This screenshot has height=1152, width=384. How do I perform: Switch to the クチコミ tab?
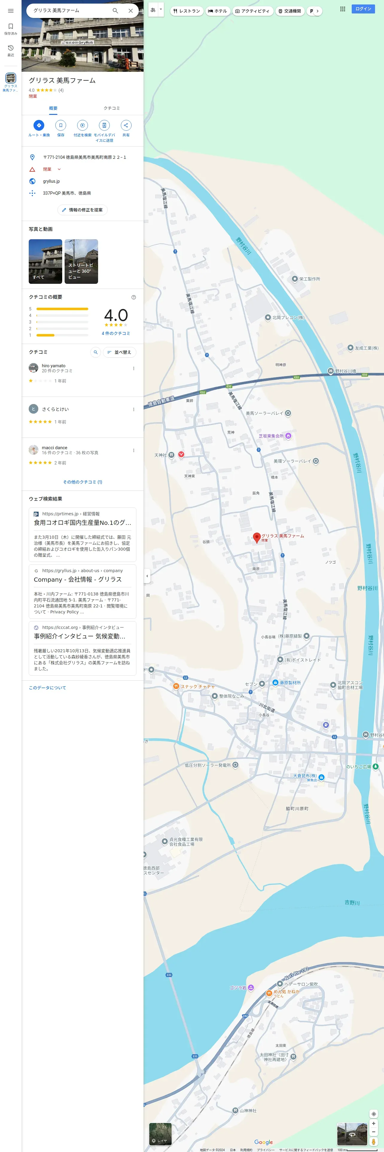pyautogui.click(x=112, y=108)
